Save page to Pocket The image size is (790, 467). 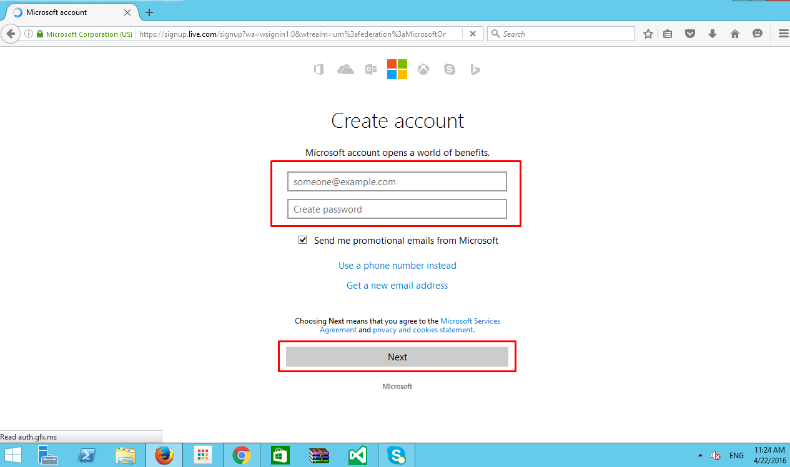click(x=690, y=34)
